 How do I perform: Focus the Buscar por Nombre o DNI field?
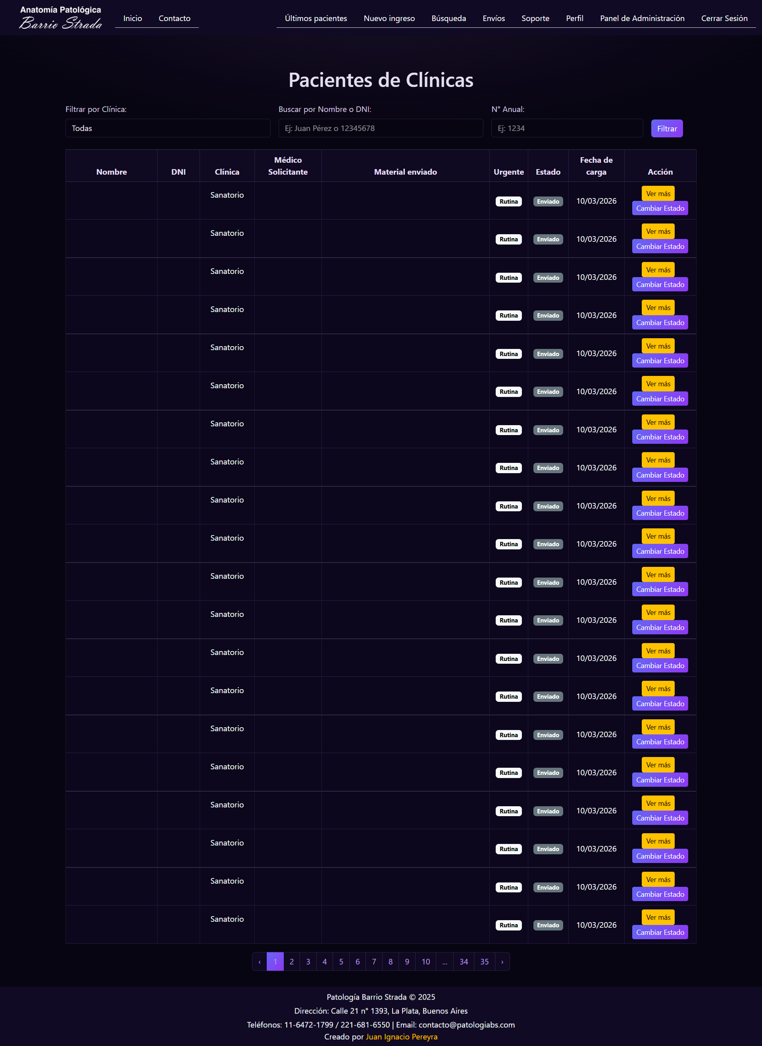[381, 128]
